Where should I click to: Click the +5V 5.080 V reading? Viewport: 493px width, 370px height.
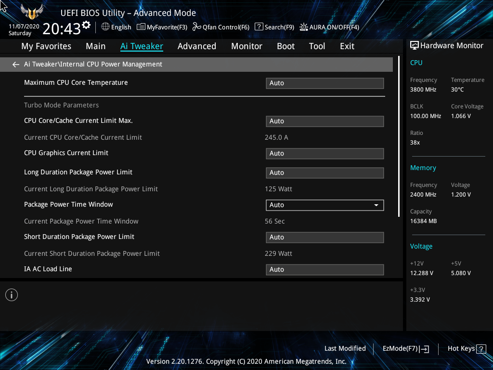(x=461, y=273)
